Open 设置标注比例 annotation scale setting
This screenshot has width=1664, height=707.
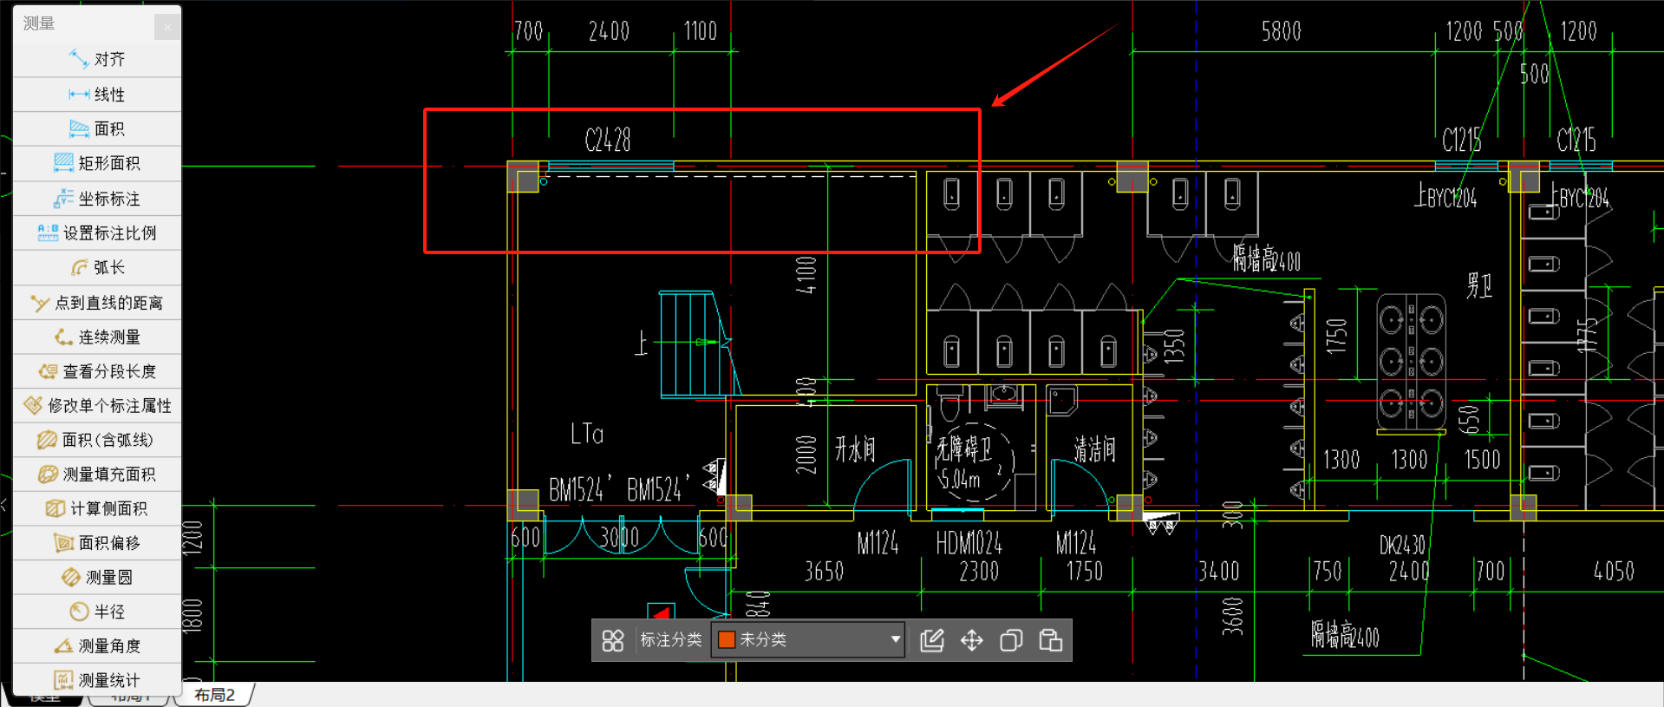(x=97, y=232)
